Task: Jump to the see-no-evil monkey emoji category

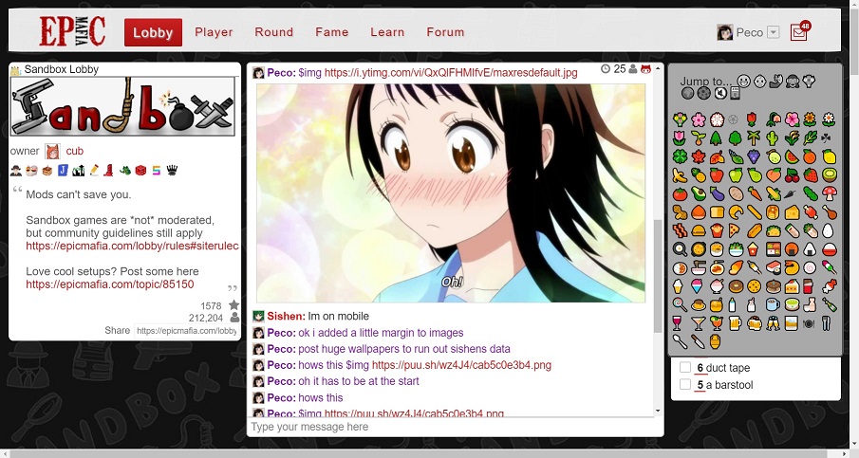Action: (792, 81)
